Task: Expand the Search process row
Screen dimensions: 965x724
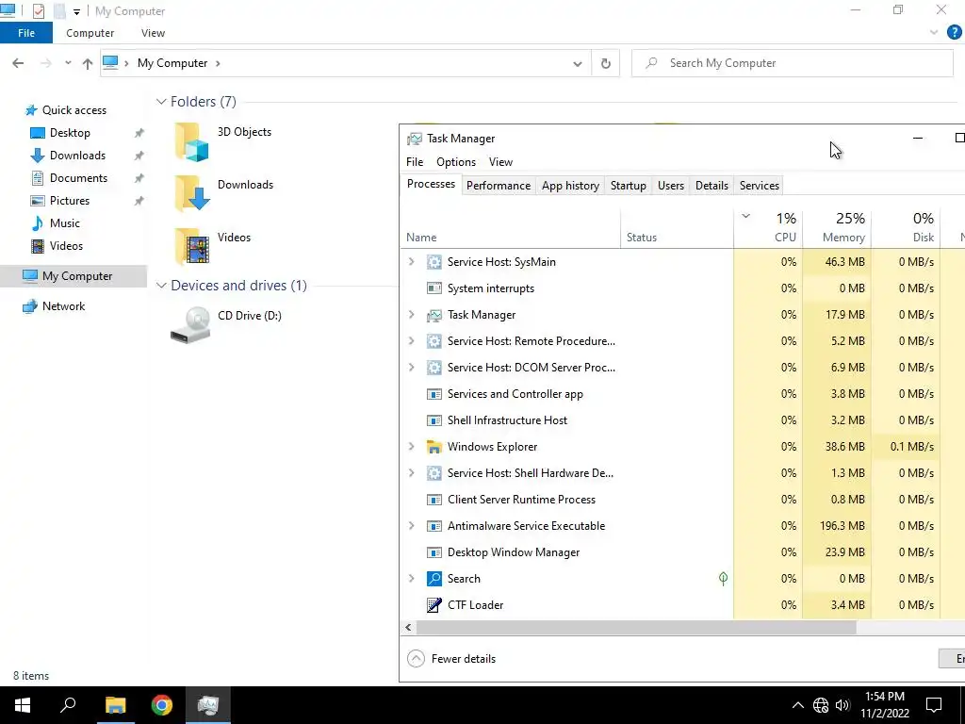Action: pos(412,579)
